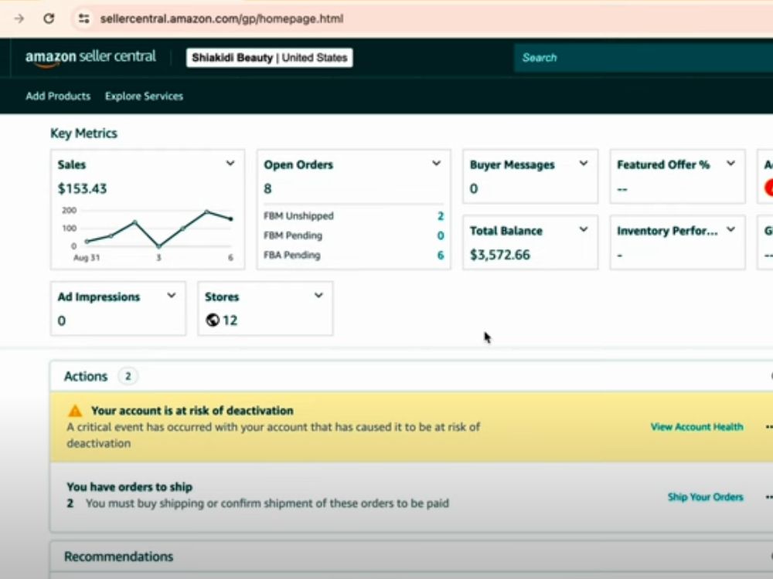773x579 pixels.
Task: Click the browser forward arrow
Action: tap(19, 19)
